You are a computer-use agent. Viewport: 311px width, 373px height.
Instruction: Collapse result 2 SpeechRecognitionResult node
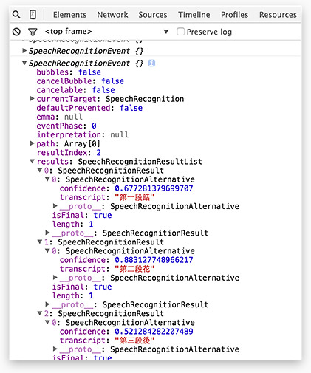(40, 313)
